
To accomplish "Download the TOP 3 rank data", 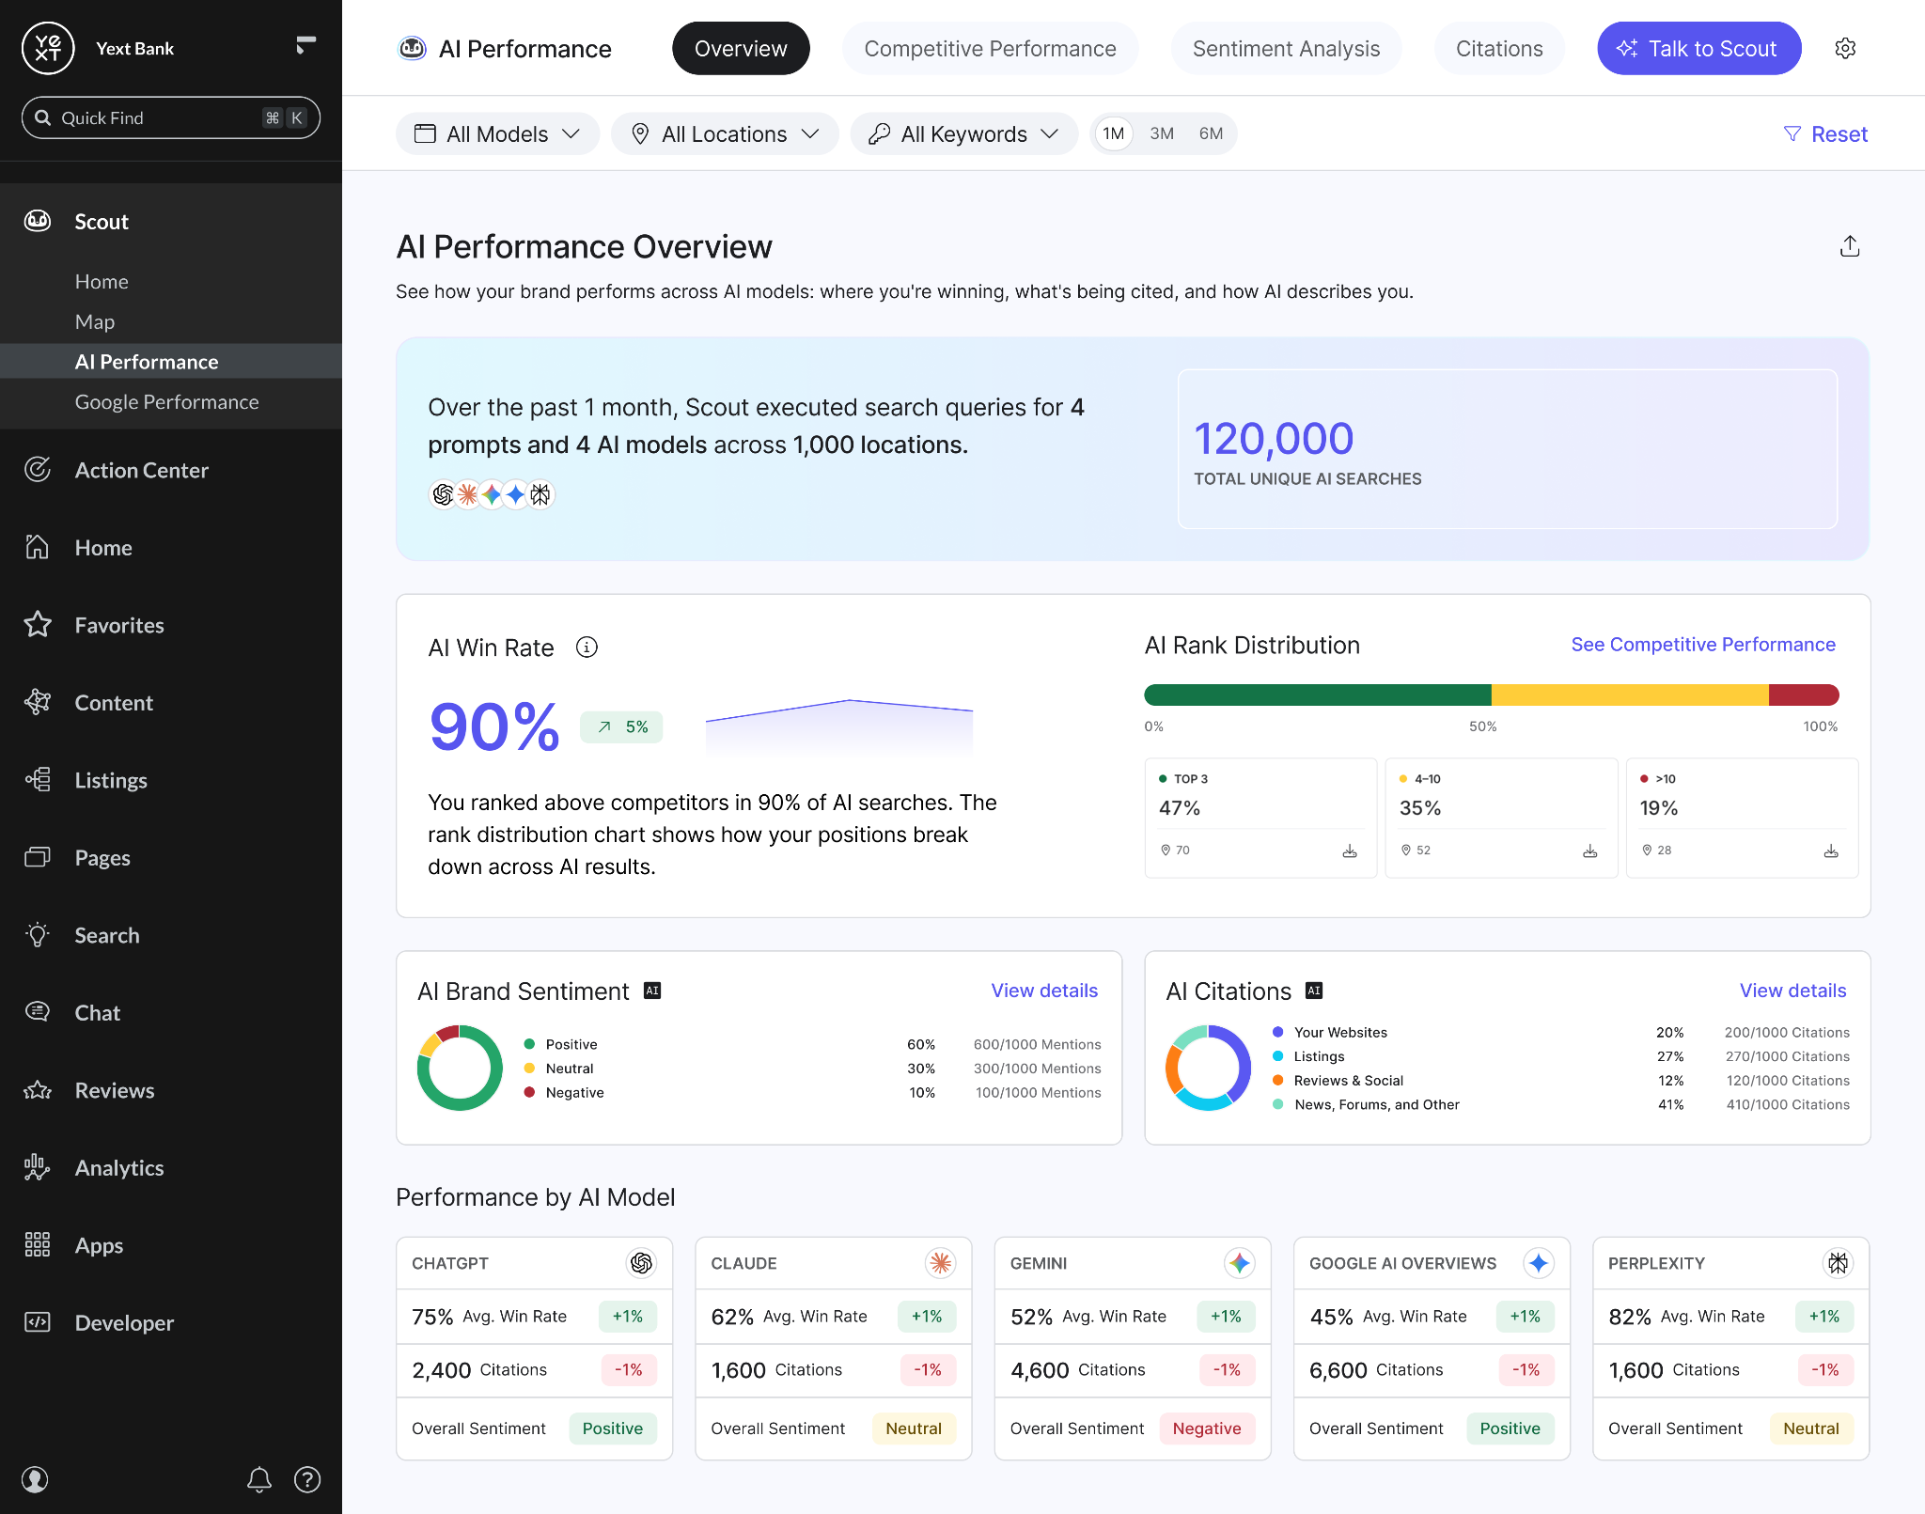I will tap(1350, 851).
